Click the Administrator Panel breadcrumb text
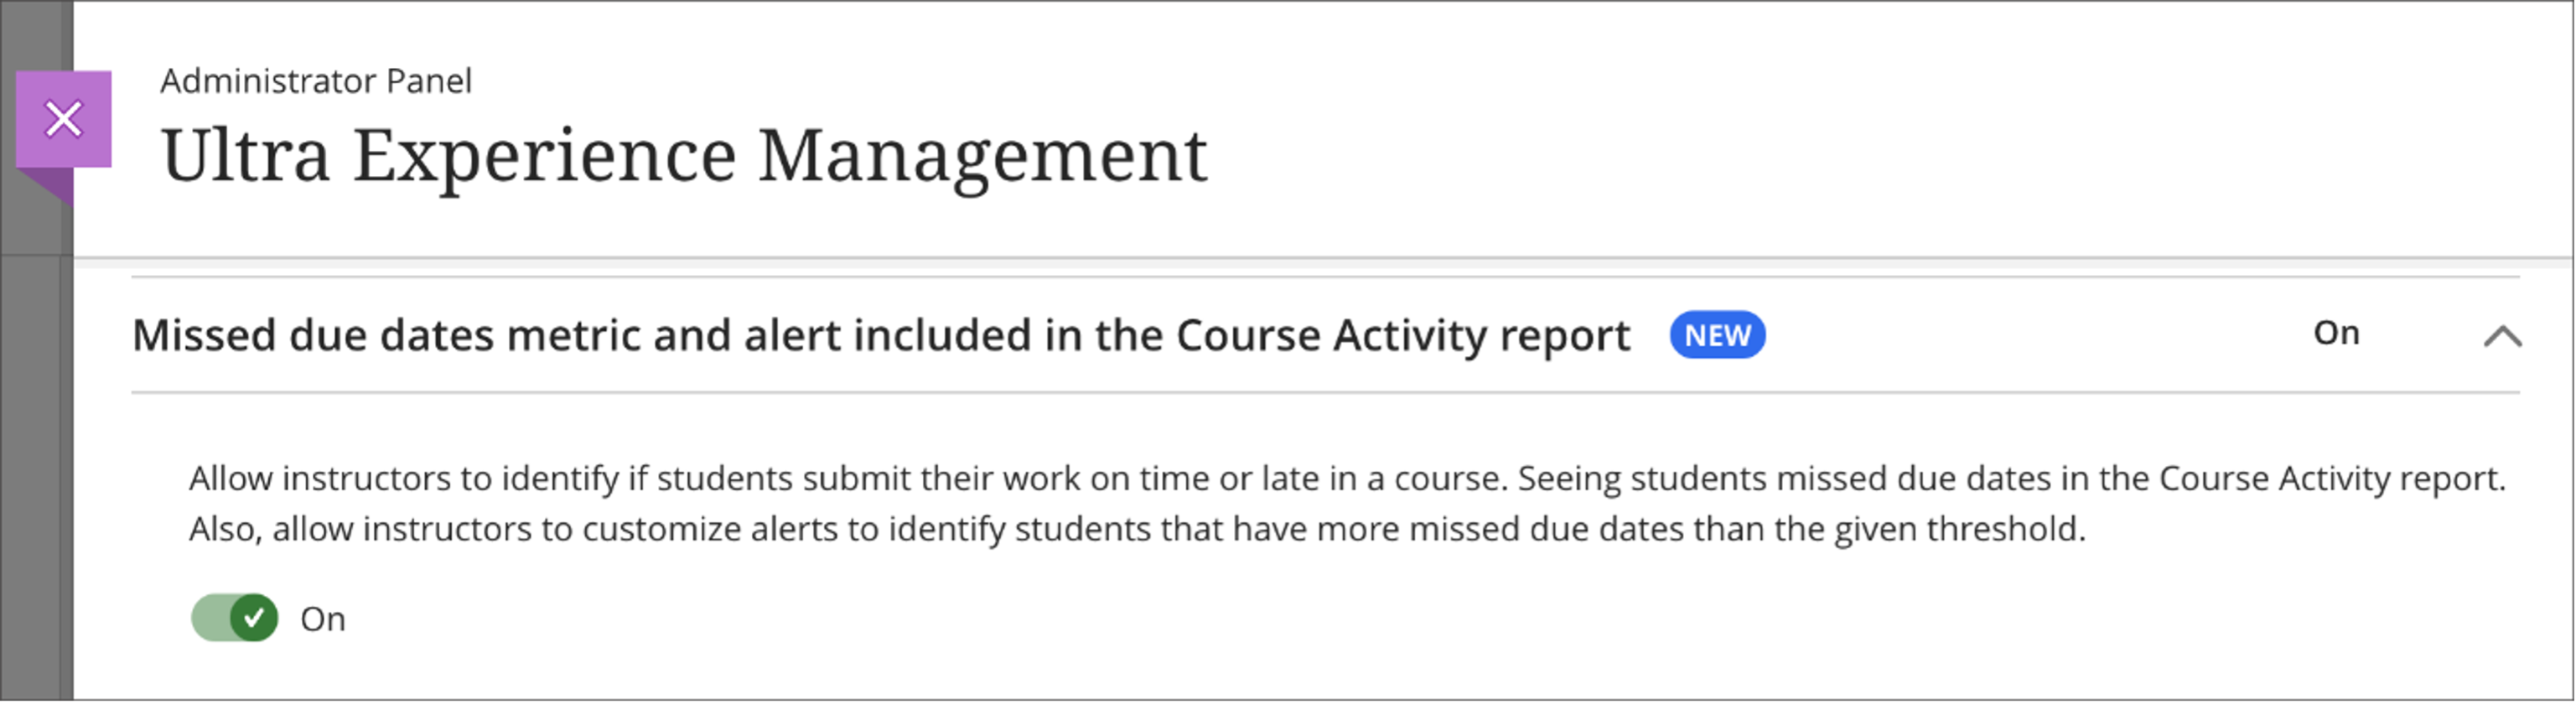 tap(316, 81)
